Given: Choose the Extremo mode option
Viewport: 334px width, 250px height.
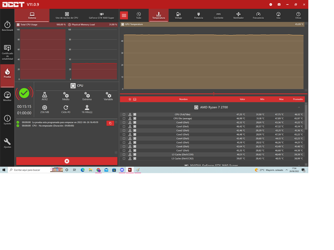Looking at the screenshot, I should click(x=87, y=96).
